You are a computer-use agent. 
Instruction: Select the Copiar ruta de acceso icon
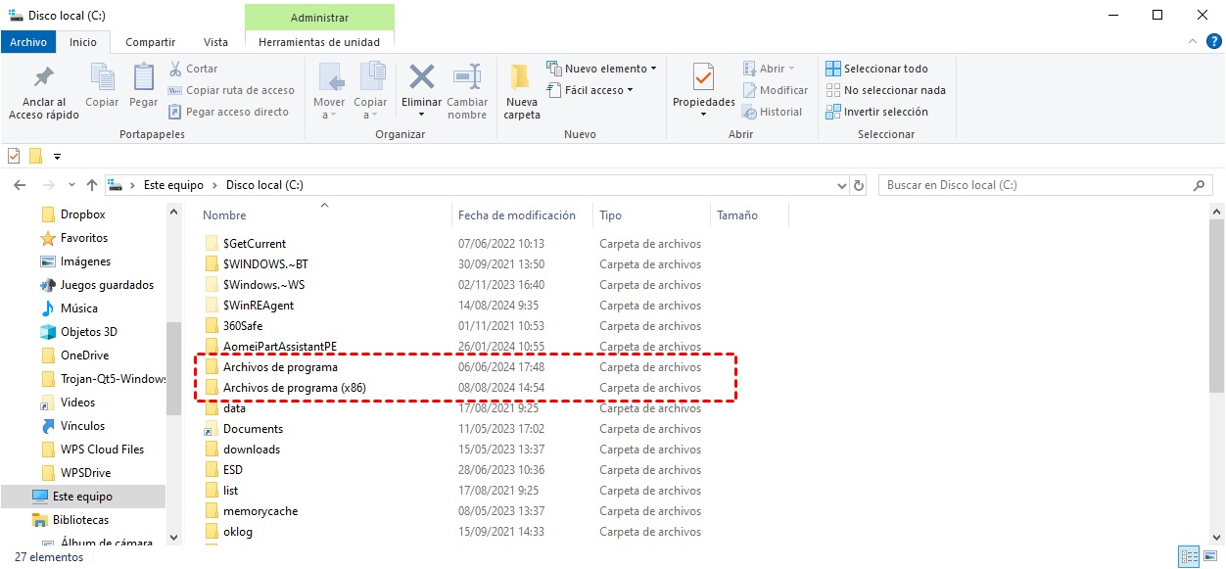click(177, 88)
